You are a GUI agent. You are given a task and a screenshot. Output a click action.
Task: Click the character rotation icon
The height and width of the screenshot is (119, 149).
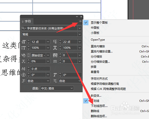(23, 75)
